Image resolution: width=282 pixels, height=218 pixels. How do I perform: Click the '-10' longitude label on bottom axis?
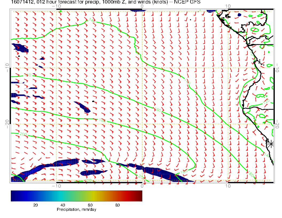click(x=56, y=186)
